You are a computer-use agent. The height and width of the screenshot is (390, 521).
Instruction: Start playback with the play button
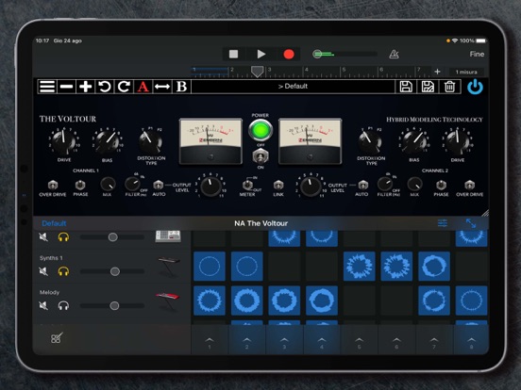click(261, 54)
